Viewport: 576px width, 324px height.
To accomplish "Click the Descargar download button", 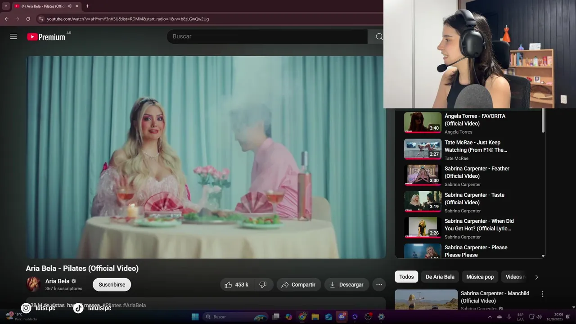I will 346,284.
